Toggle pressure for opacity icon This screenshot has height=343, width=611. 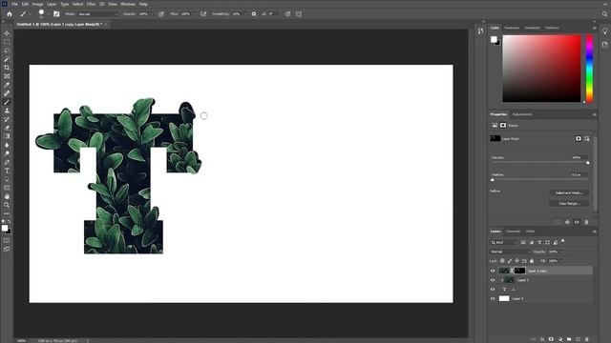[x=161, y=14]
